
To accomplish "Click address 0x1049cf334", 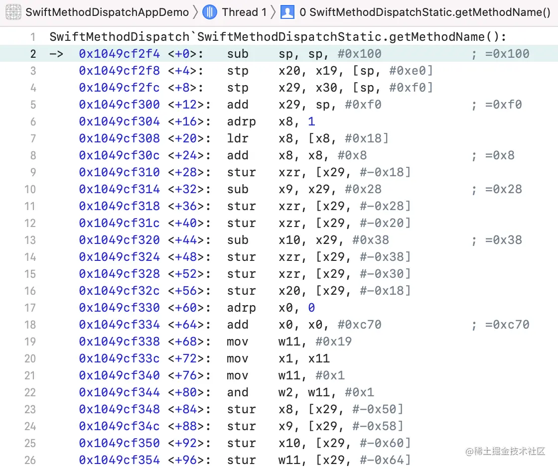I will tap(119, 325).
